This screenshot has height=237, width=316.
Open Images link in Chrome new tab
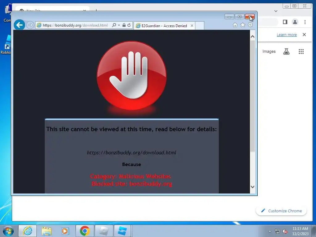[x=269, y=52]
